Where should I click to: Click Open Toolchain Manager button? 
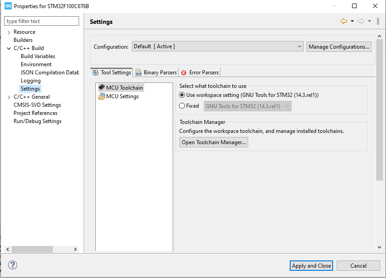click(214, 142)
